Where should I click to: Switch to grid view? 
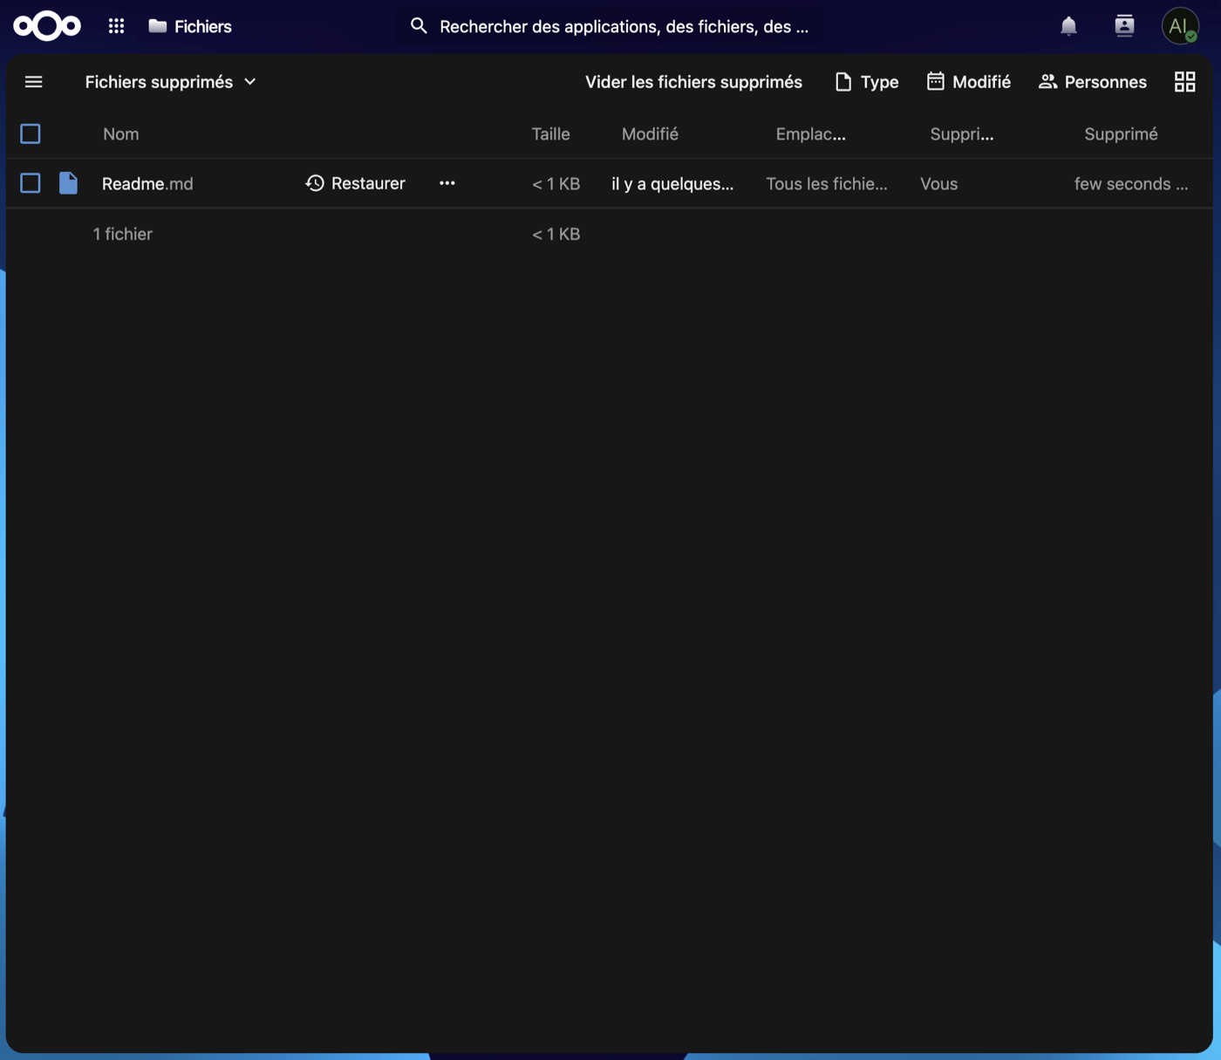tap(1184, 82)
